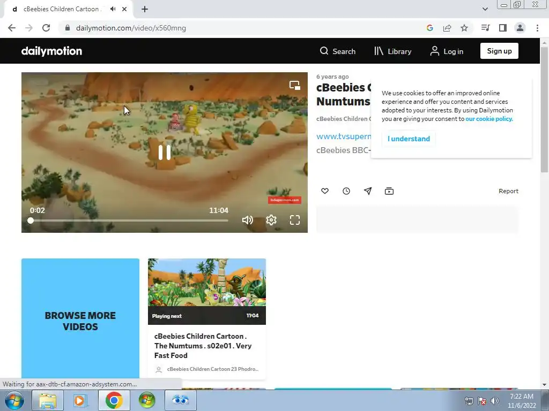Toggle picture-in-picture mini player icon
The image size is (549, 411).
(295, 85)
